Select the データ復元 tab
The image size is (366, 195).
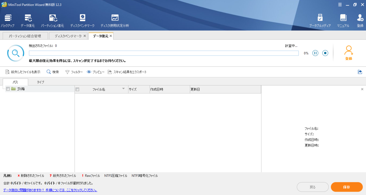tap(101, 36)
